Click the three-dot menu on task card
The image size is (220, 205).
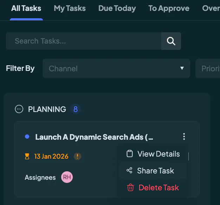[184, 137]
